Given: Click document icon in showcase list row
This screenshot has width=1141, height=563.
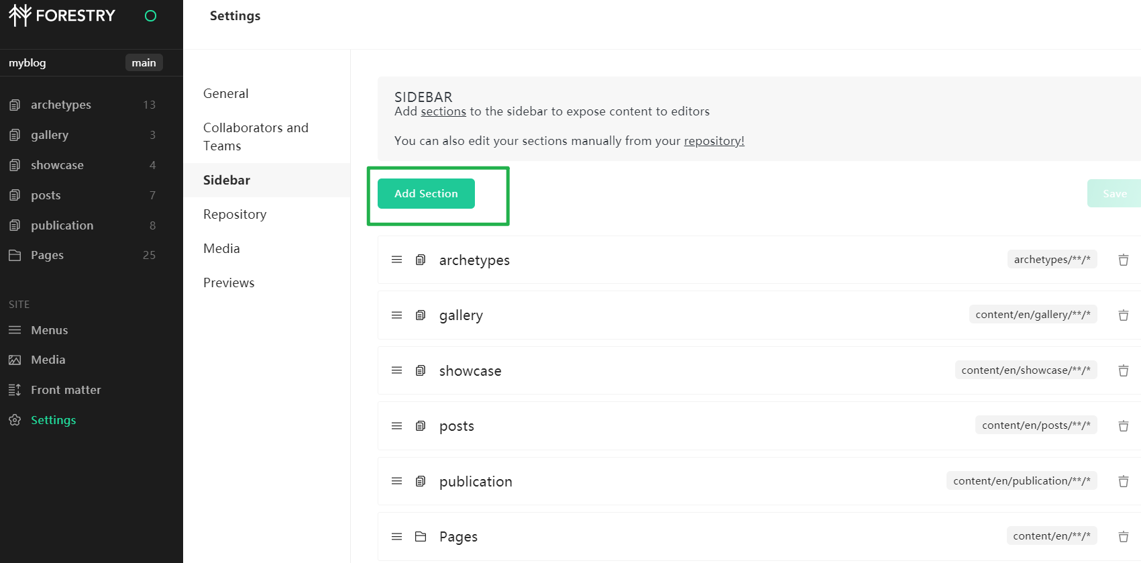Looking at the screenshot, I should coord(421,370).
